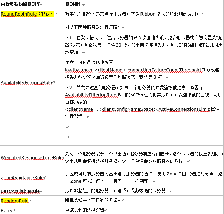Click the line 进行配置。

(x=75, y=116)
